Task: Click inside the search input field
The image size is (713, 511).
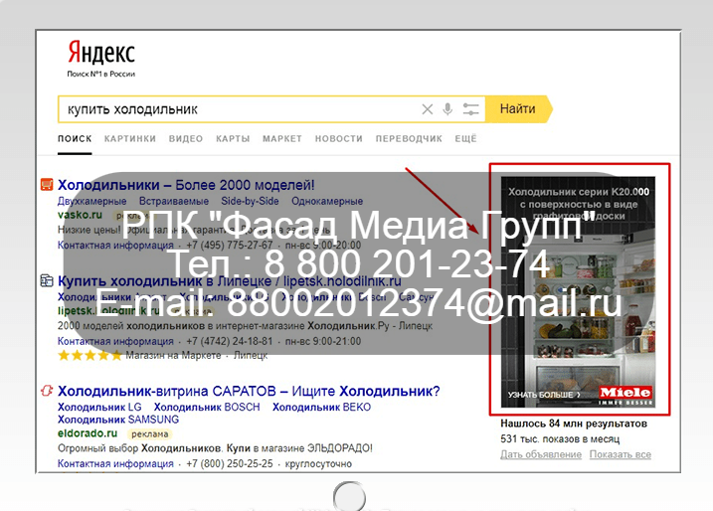Action: pyautogui.click(x=229, y=109)
